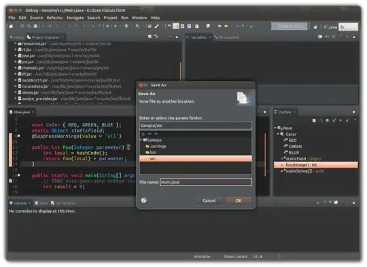Screen dimensions: 367x267
Task: Click the Print icon in main toolbar
Action: [x=35, y=26]
